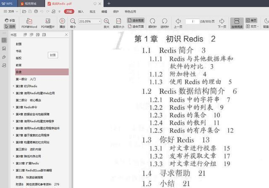Toggle 连续阅读 continuous reading mode

[237, 23]
